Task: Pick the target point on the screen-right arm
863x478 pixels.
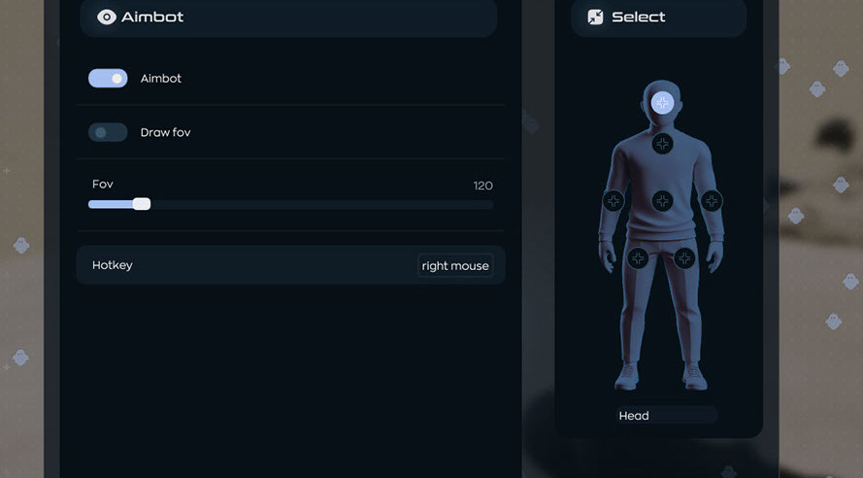Action: (712, 201)
